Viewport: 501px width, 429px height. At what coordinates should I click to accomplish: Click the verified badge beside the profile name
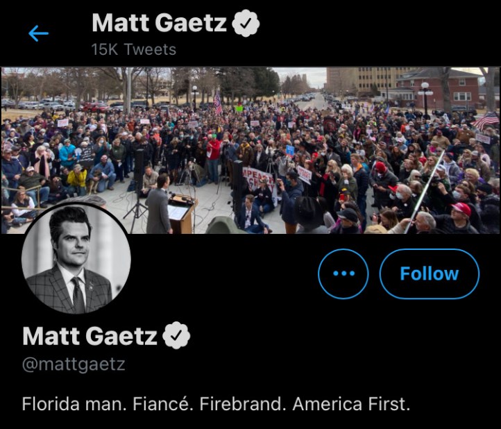pos(176,337)
